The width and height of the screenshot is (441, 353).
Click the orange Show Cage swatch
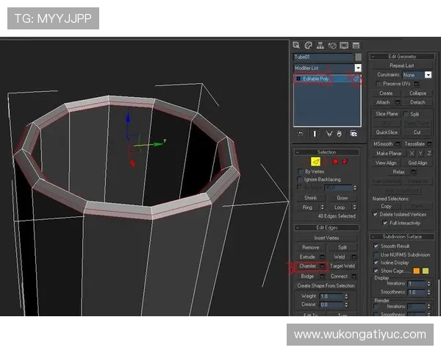[416, 271]
